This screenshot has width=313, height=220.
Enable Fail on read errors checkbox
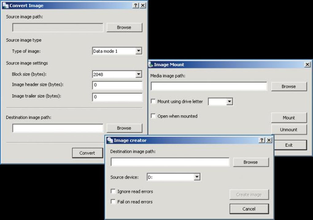pos(113,202)
